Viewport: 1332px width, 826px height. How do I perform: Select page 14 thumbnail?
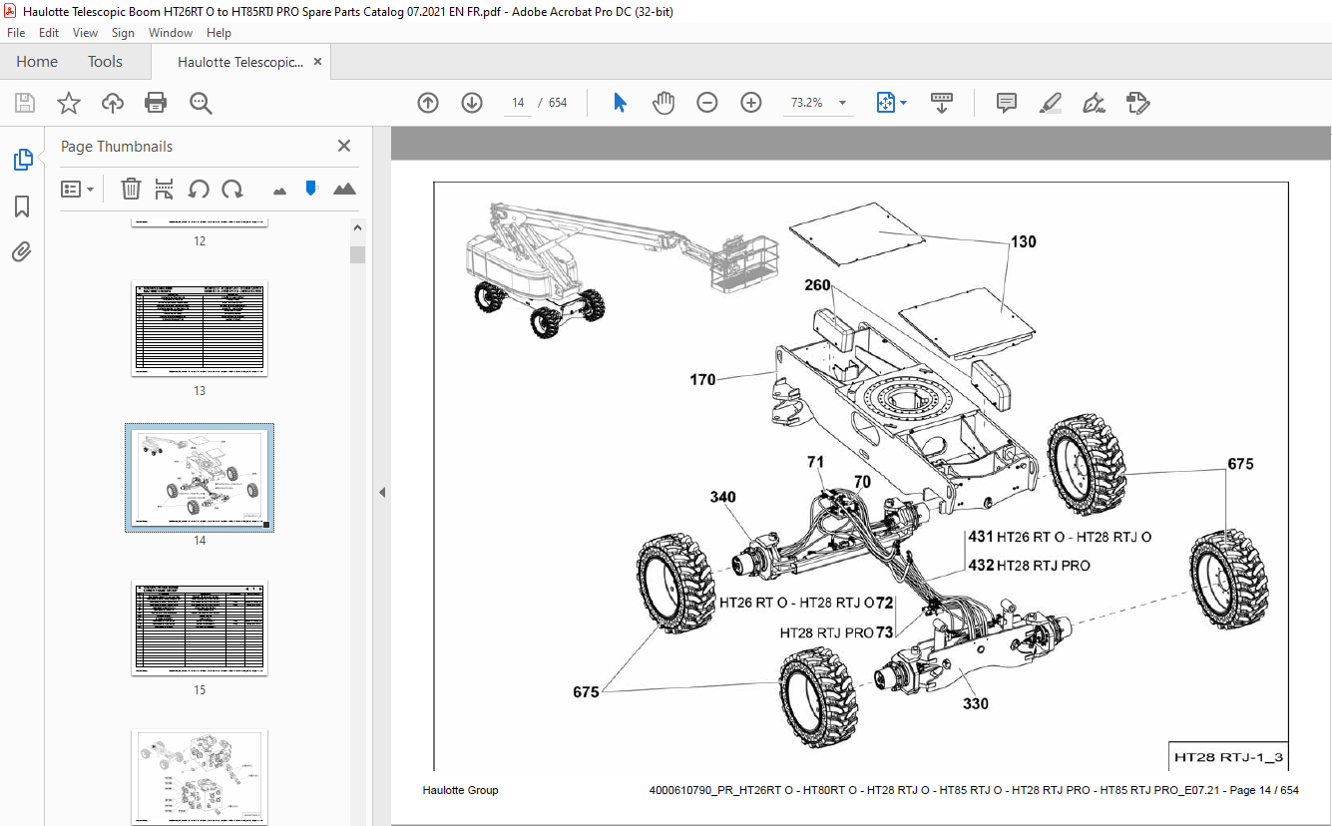click(x=200, y=478)
